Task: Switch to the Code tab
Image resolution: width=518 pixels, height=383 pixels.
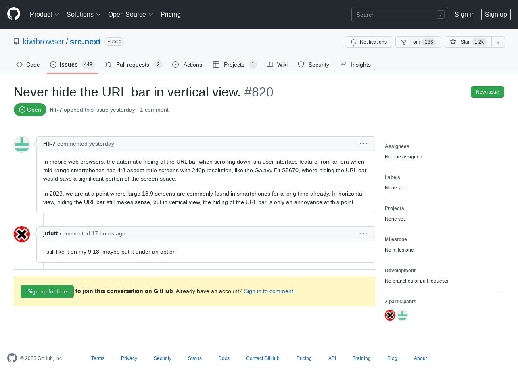Action: (x=28, y=65)
